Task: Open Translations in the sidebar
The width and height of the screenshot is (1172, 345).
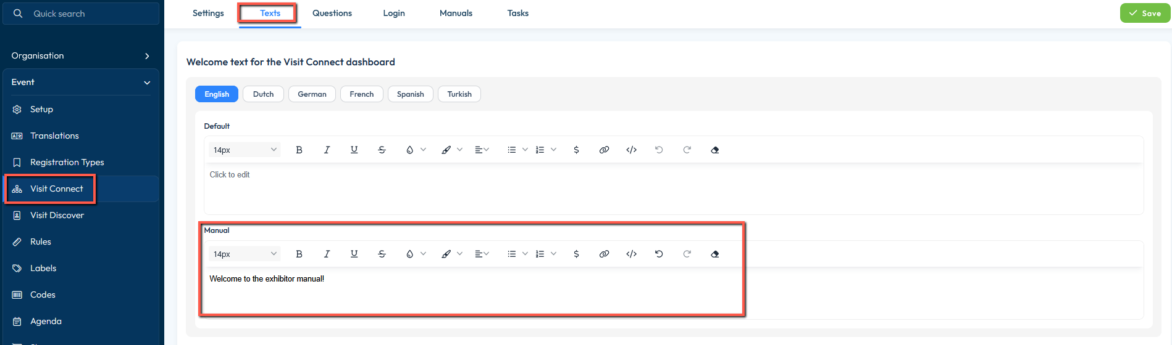Action: pos(81,136)
